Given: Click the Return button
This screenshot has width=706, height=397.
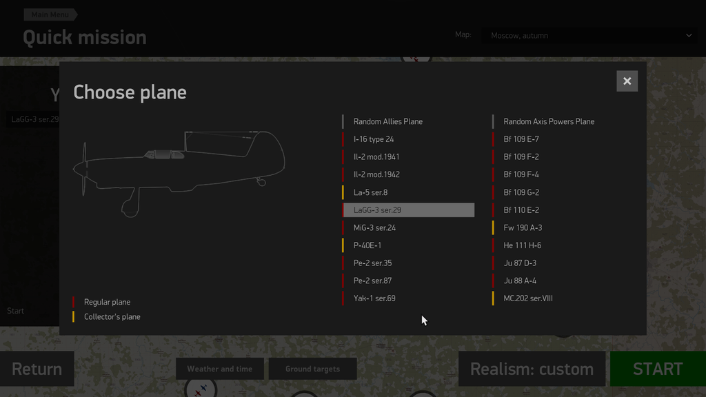Looking at the screenshot, I should (37, 369).
